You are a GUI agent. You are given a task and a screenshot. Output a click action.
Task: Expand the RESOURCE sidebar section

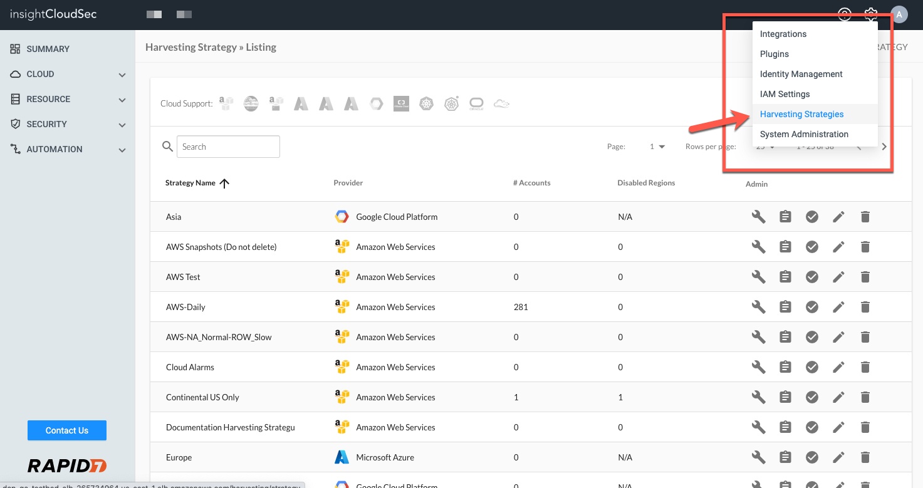click(x=68, y=99)
